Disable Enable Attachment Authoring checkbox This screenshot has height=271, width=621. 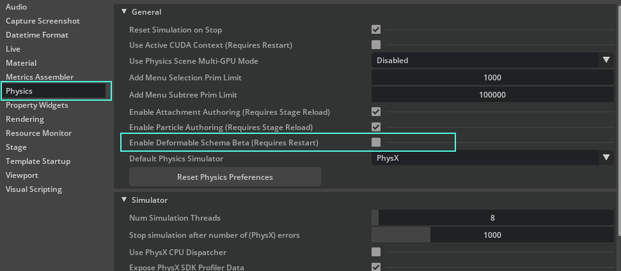point(376,112)
